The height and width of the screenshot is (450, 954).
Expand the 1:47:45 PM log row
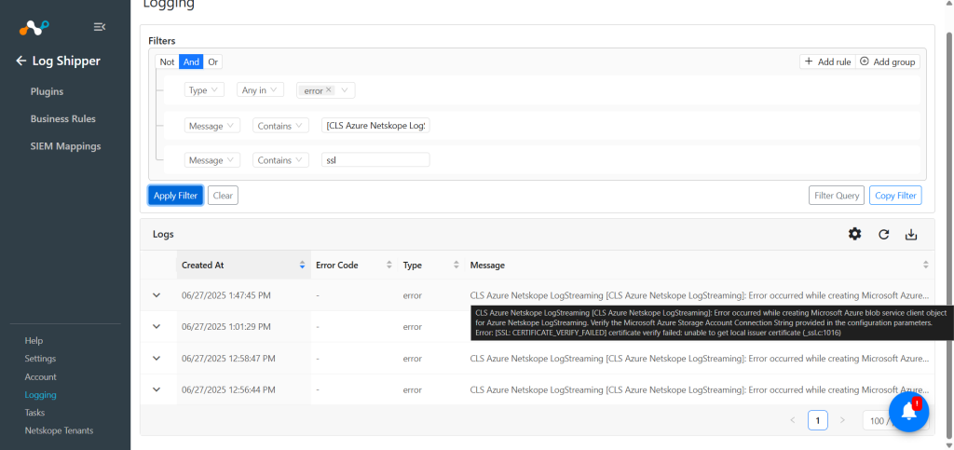157,295
